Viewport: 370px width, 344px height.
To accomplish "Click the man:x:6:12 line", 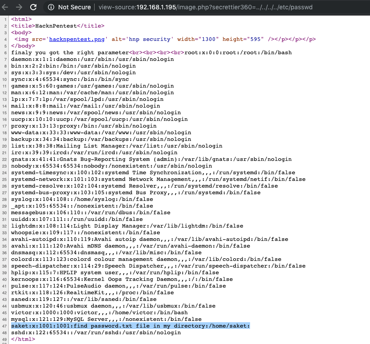I will (92, 92).
